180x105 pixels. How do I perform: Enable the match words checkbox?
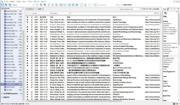(152, 9)
